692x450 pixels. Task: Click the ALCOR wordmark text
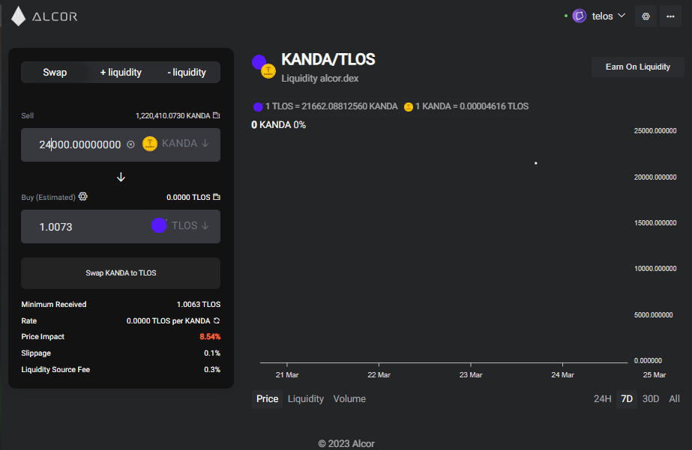(x=55, y=16)
